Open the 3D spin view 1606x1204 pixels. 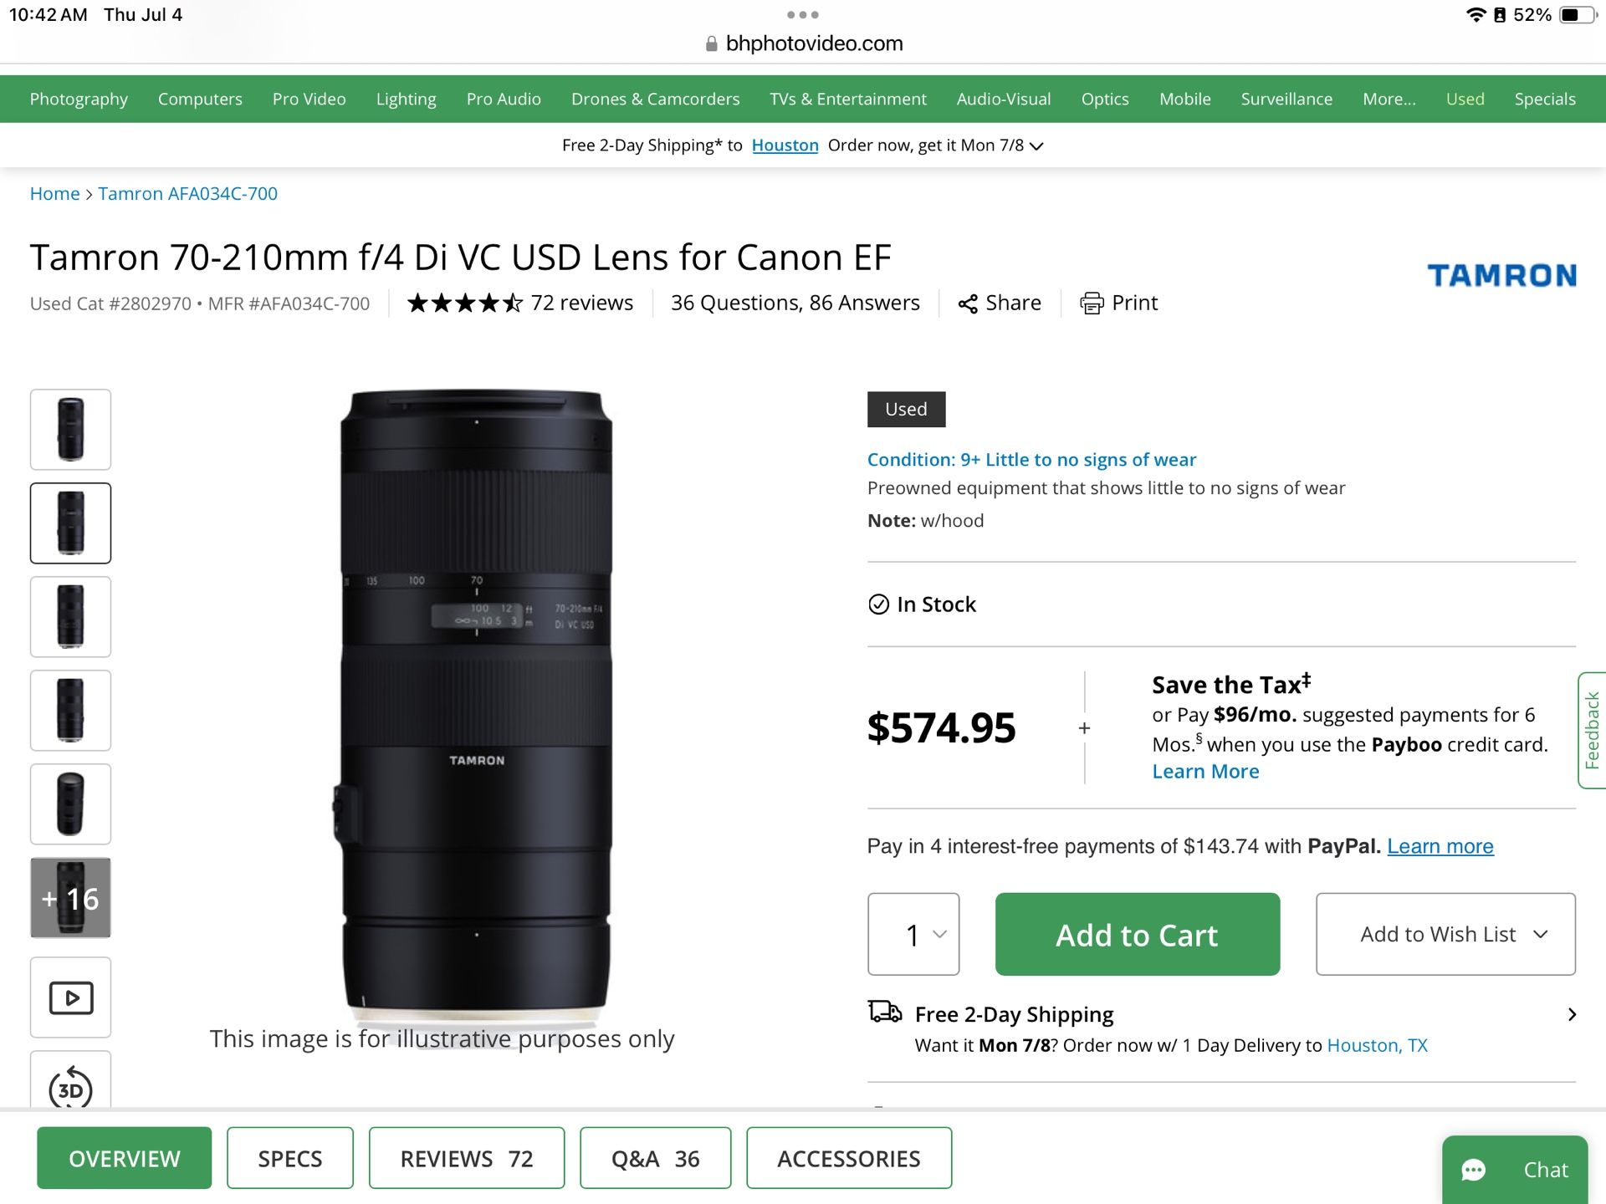pyautogui.click(x=70, y=1089)
